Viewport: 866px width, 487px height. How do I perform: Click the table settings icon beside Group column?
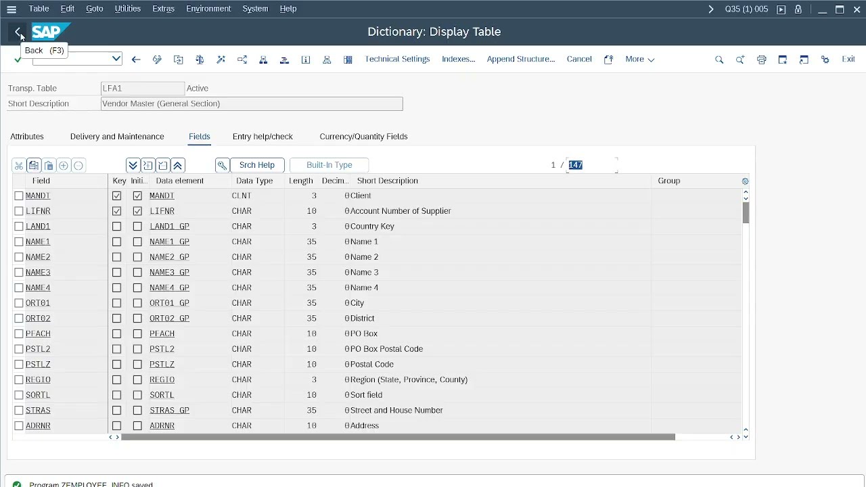point(745,181)
